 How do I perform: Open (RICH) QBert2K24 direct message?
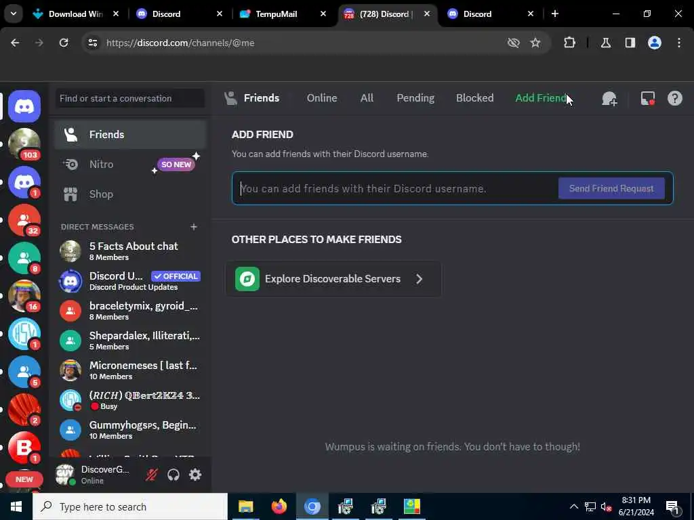click(x=130, y=400)
